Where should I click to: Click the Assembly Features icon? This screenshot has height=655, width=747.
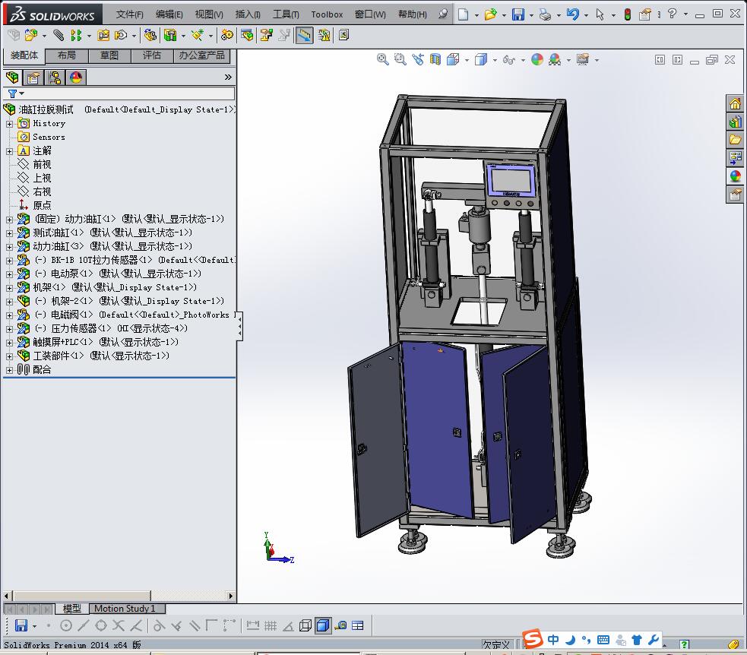click(170, 35)
